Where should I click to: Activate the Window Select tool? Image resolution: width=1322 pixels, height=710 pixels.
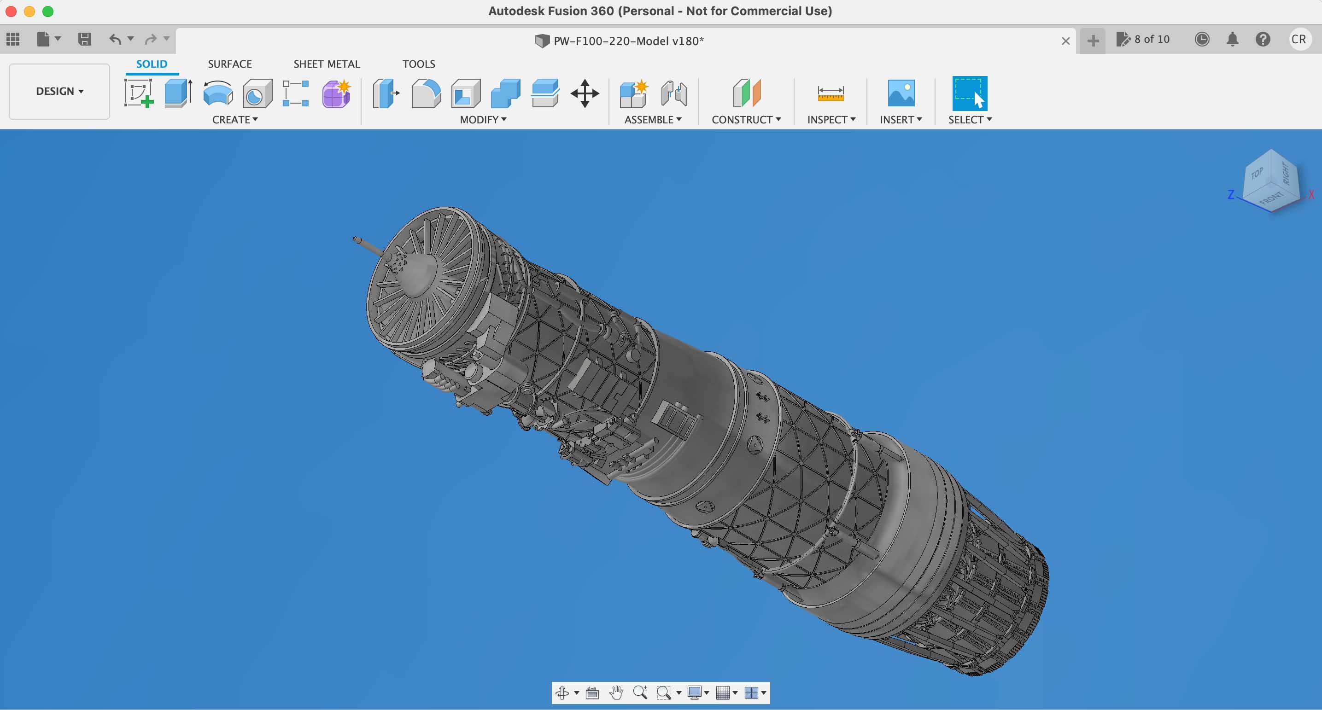[x=970, y=93]
